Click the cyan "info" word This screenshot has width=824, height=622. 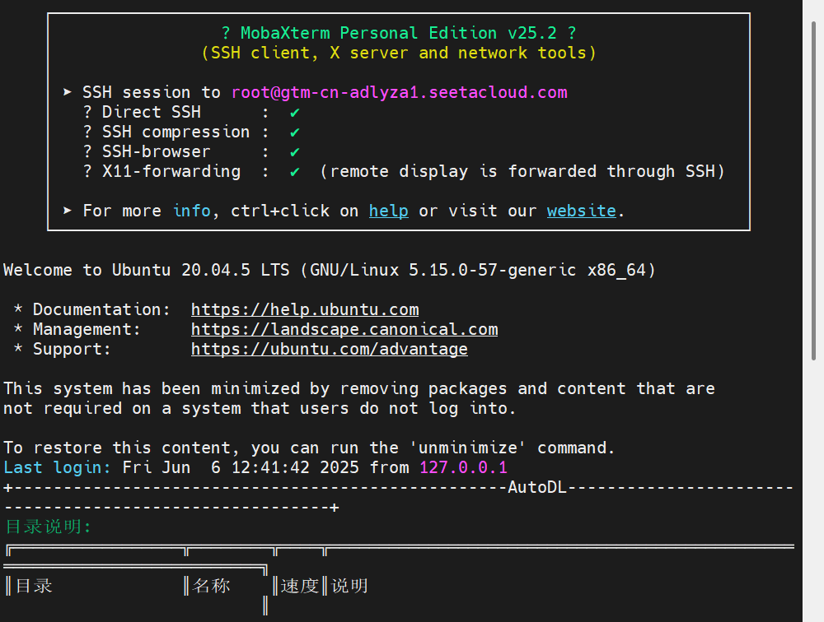pos(192,211)
